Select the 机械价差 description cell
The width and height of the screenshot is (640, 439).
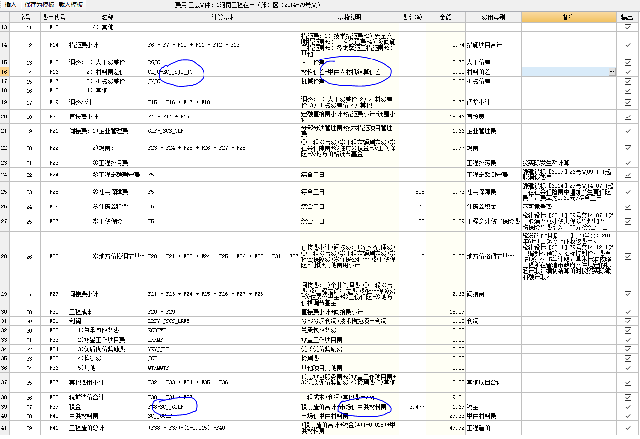tap(349, 81)
